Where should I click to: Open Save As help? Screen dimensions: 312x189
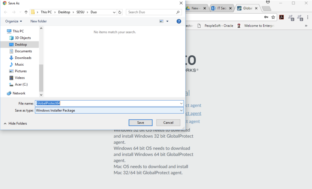tap(179, 21)
